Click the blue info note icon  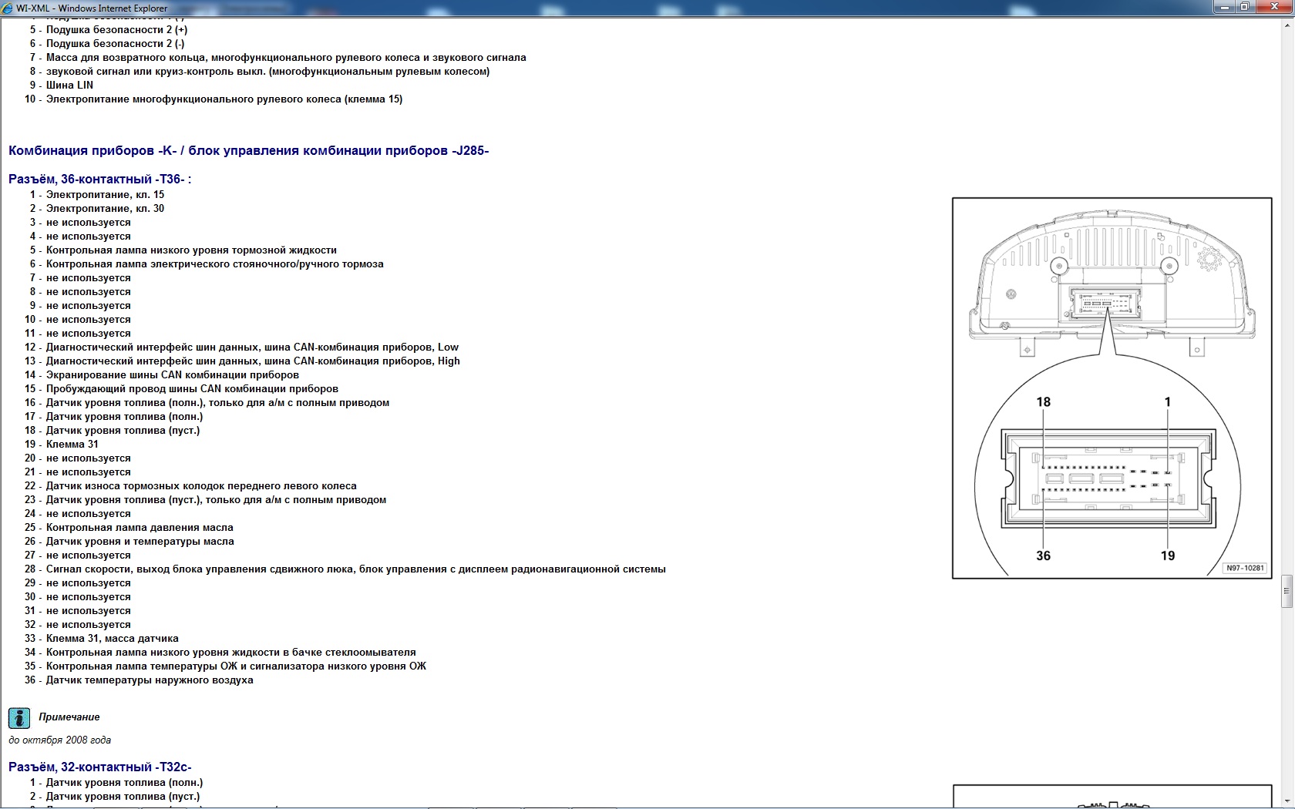click(19, 718)
